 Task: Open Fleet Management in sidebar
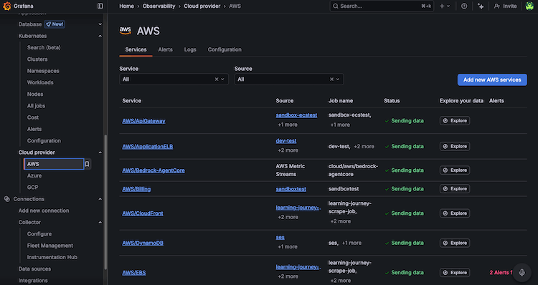50,246
